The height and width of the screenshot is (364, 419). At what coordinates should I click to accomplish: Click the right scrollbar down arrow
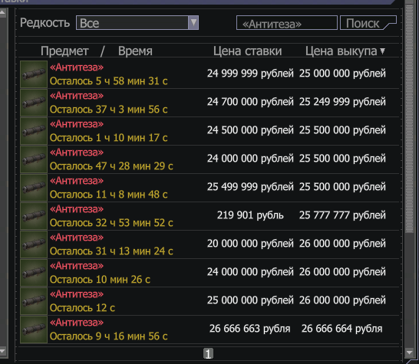(409, 353)
